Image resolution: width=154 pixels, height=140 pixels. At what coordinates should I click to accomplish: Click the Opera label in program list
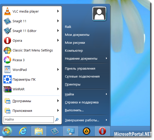pyautogui.click(x=17, y=40)
